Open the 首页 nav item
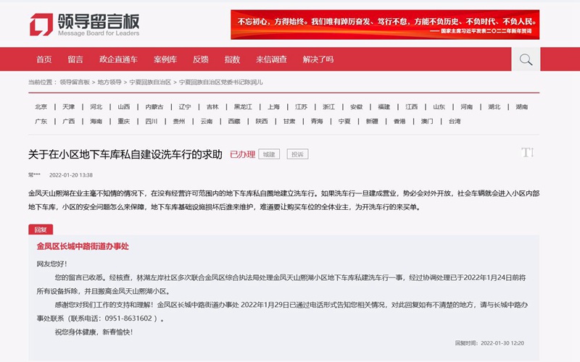The height and width of the screenshot is (362, 580). coord(44,59)
